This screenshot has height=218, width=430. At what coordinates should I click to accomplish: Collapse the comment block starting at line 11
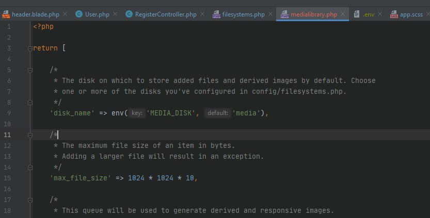pyautogui.click(x=30, y=136)
